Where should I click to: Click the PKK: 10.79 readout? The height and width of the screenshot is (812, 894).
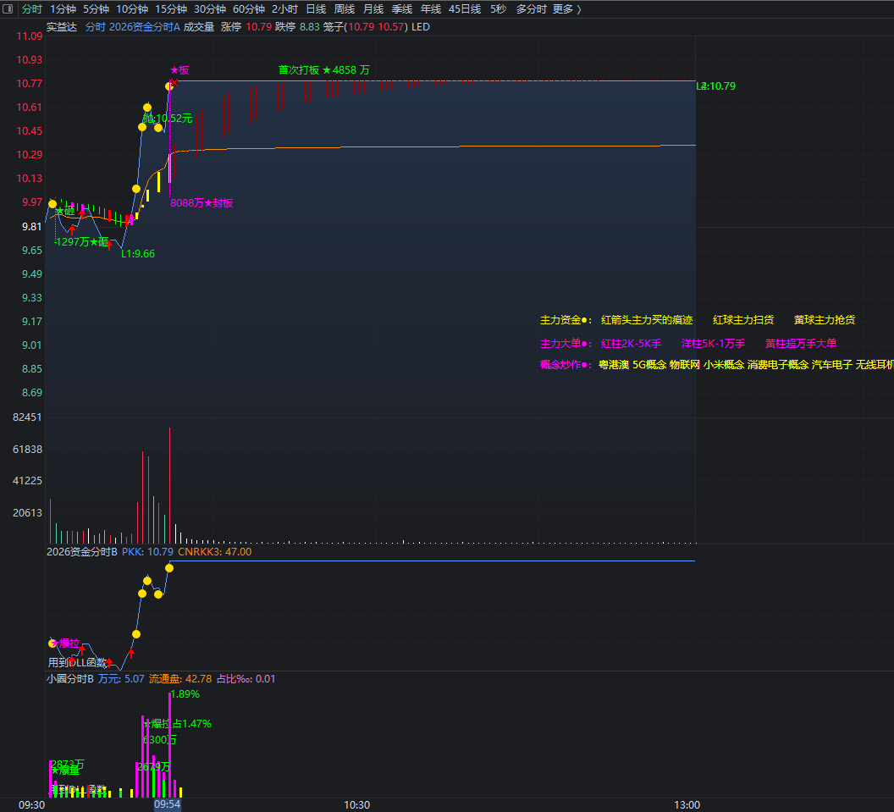pos(147,552)
